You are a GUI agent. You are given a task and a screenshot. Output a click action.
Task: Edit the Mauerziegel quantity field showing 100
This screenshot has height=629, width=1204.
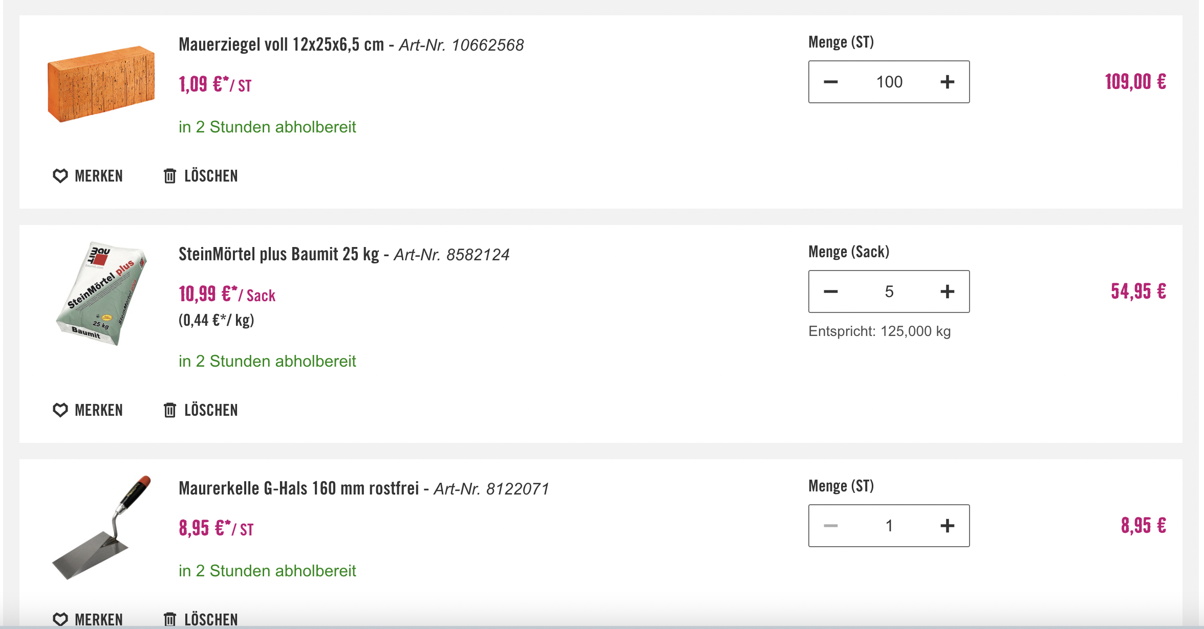point(889,82)
